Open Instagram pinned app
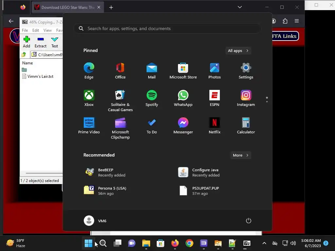Screen dimensions: 335x251 (x=246, y=98)
